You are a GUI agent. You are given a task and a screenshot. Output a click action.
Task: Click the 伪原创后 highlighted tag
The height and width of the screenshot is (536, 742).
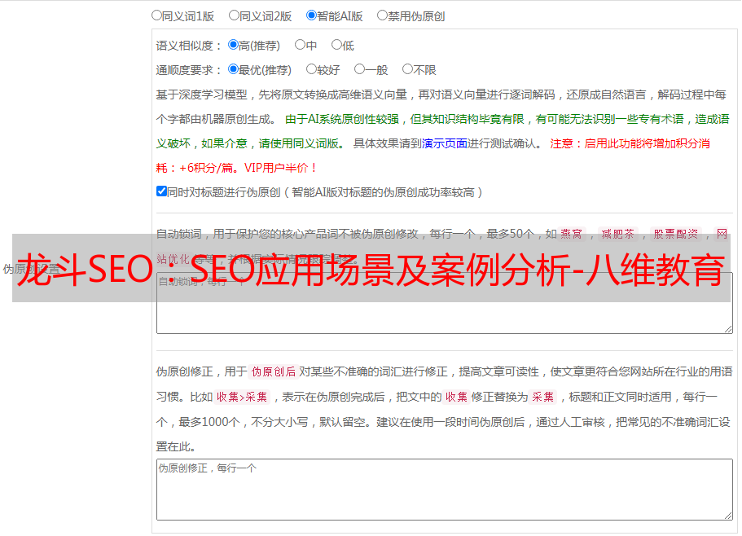(x=273, y=371)
